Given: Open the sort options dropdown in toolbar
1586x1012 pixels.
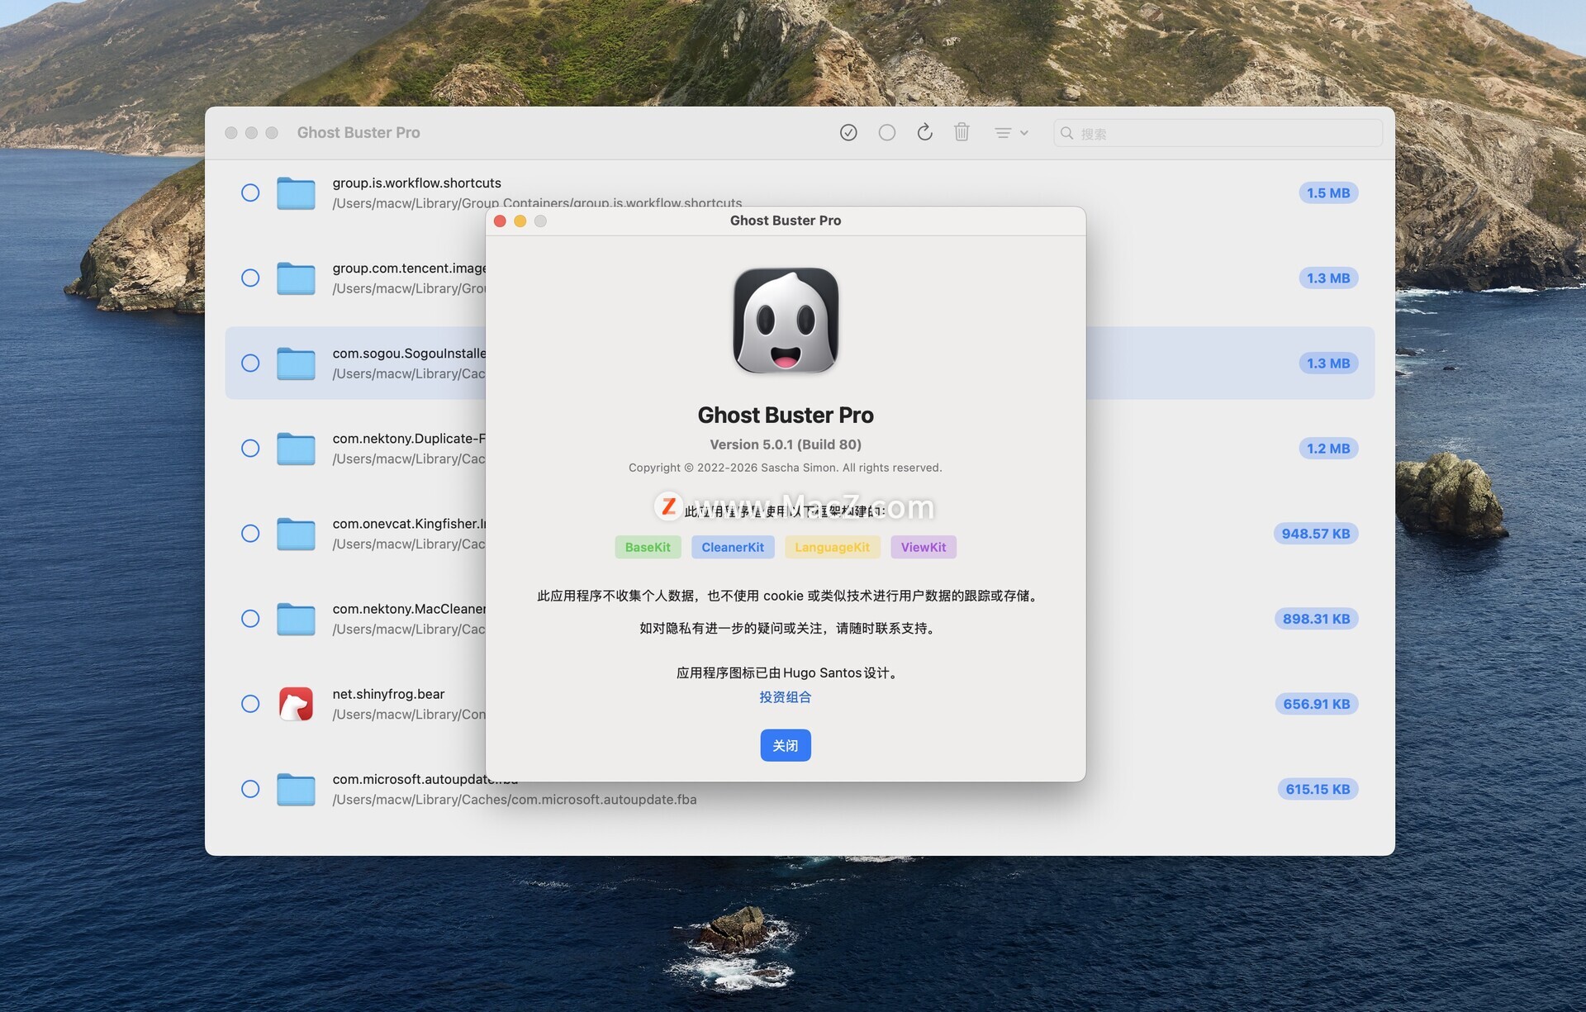Looking at the screenshot, I should (x=1011, y=132).
